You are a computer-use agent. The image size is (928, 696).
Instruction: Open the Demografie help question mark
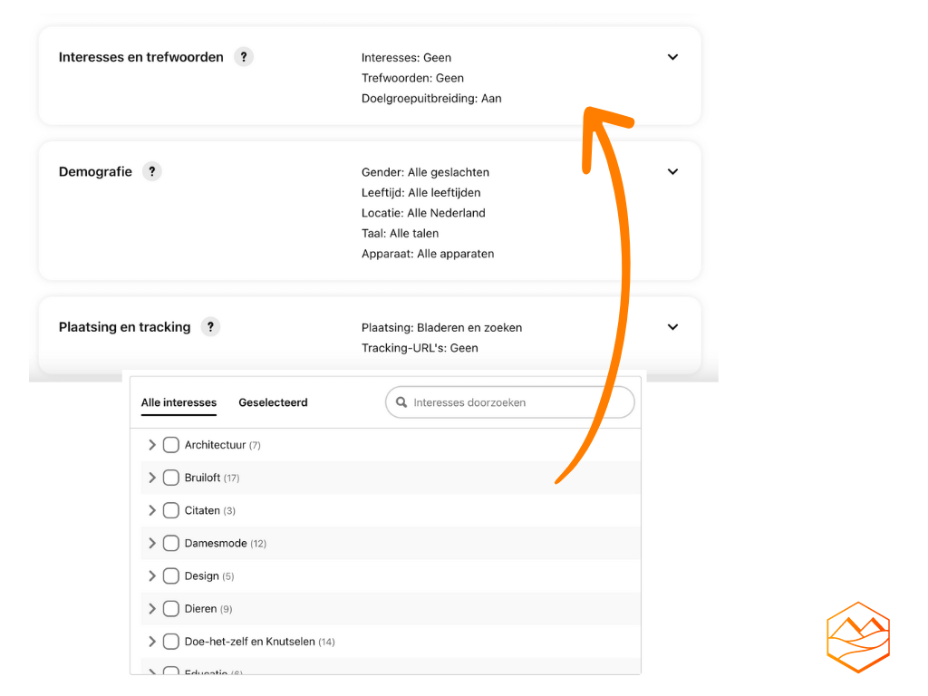[152, 171]
